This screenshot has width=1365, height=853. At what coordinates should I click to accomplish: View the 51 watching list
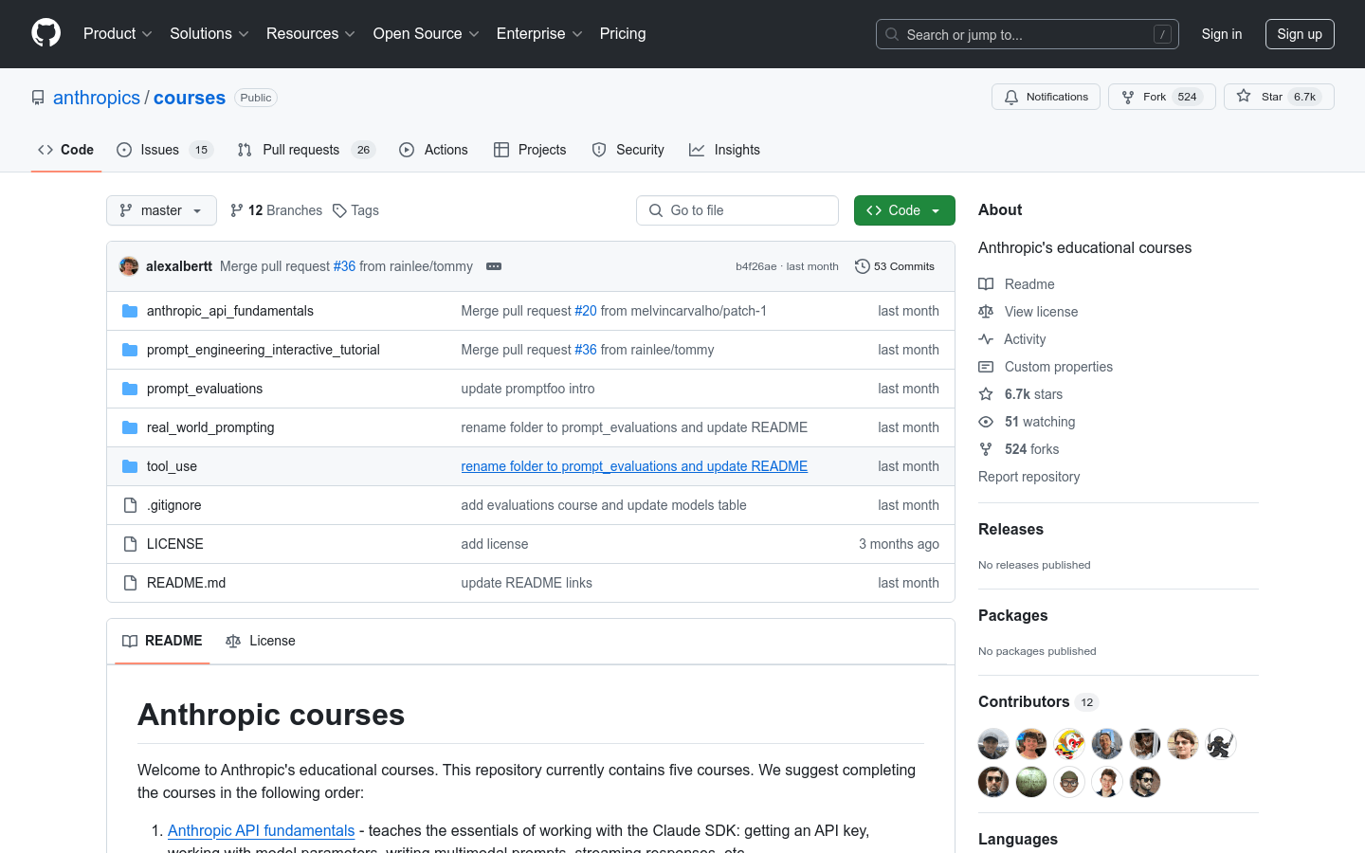(1027, 422)
